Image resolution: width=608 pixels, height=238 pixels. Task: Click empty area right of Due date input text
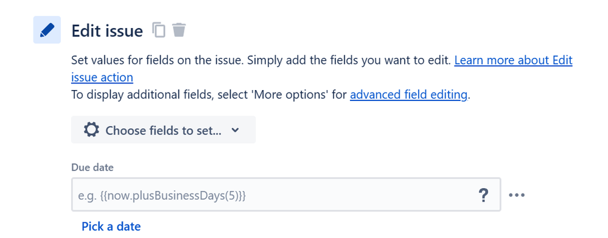tap(361, 195)
